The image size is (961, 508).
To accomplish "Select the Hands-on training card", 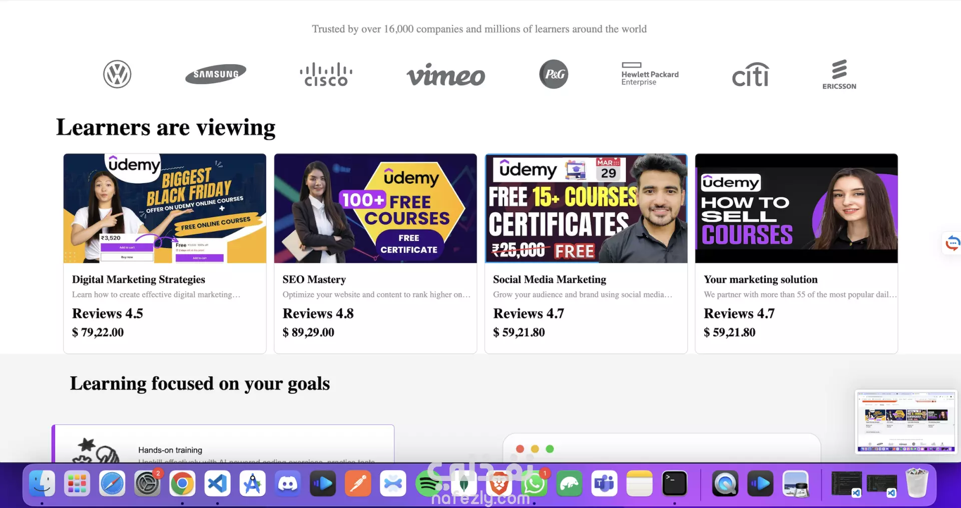I will (x=223, y=444).
